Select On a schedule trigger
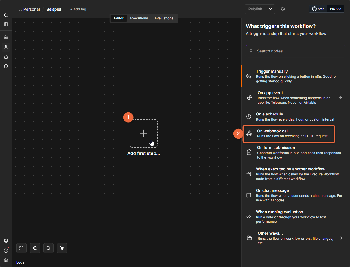 [296, 117]
